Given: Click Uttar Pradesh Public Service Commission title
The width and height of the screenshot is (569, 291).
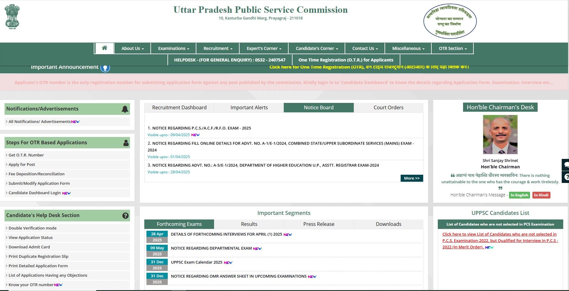Looking at the screenshot, I should click(x=261, y=10).
